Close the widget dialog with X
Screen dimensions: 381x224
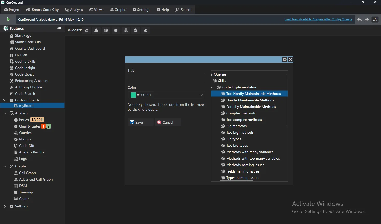point(290,59)
